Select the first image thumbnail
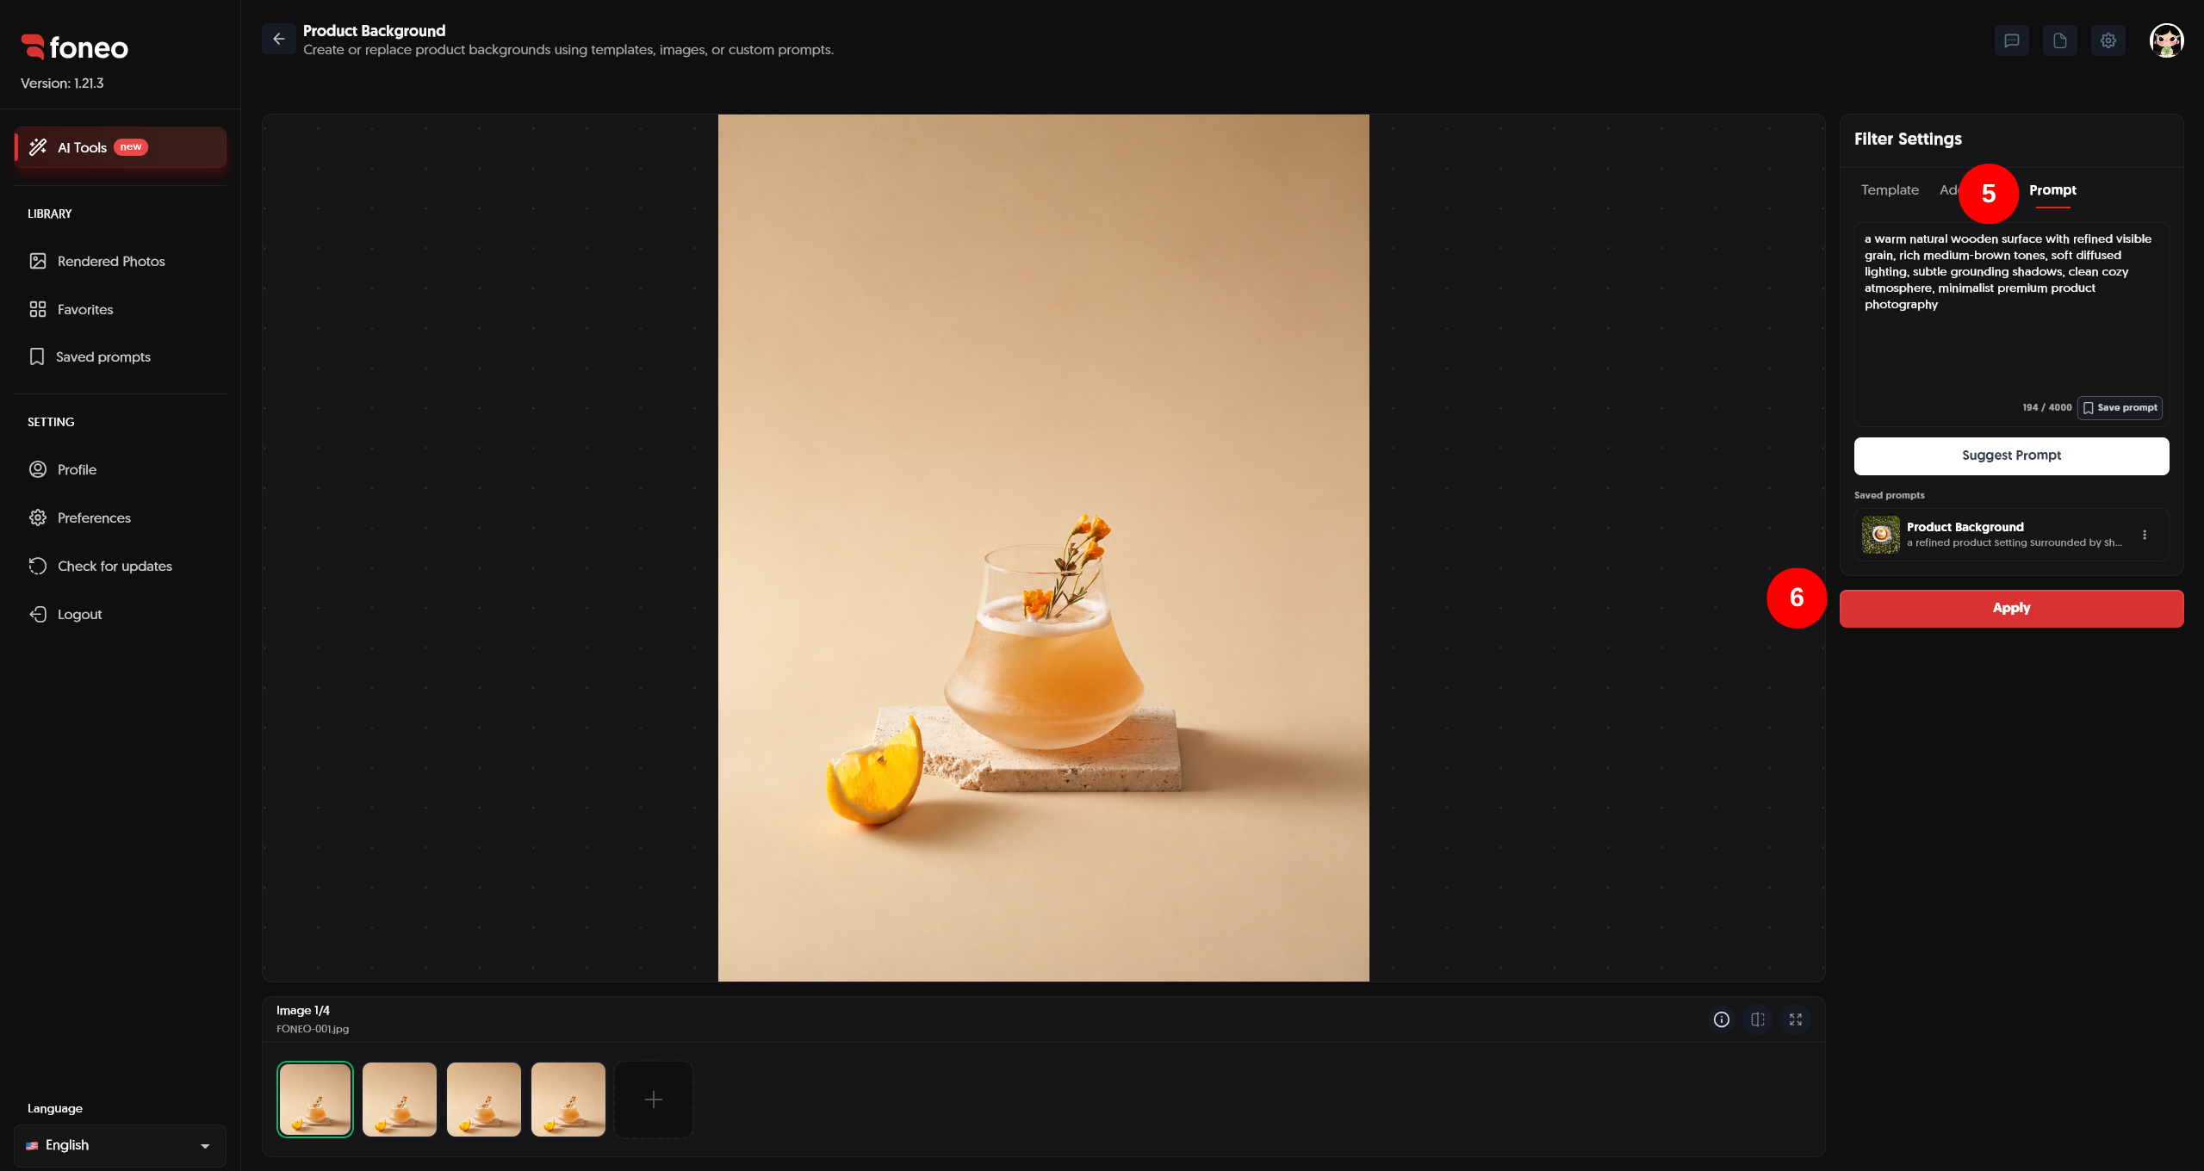The width and height of the screenshot is (2204, 1171). (315, 1100)
